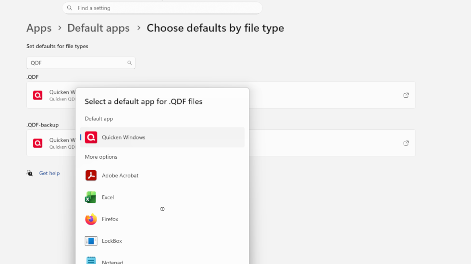Choose the Notepad icon at list bottom
Image resolution: width=471 pixels, height=264 pixels.
(x=91, y=260)
